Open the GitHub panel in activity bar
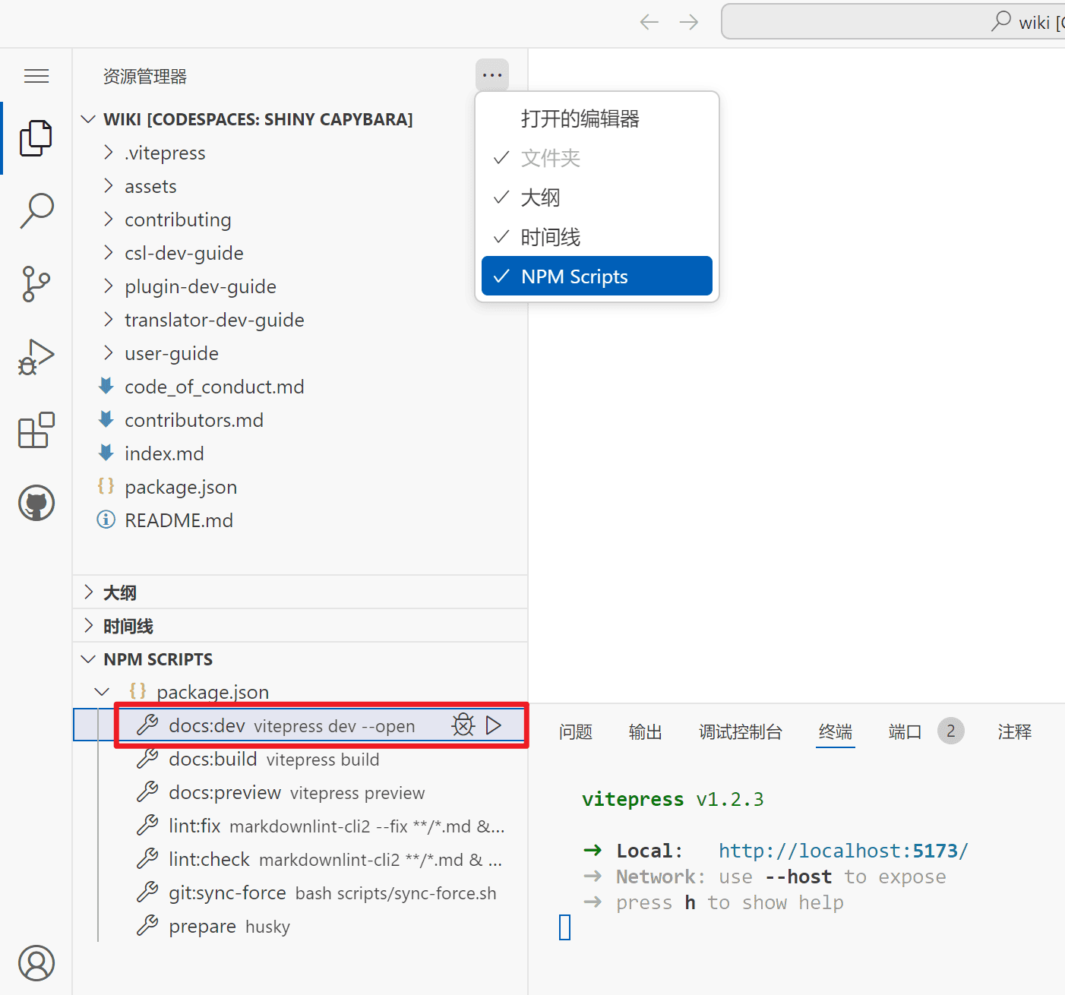 click(36, 503)
